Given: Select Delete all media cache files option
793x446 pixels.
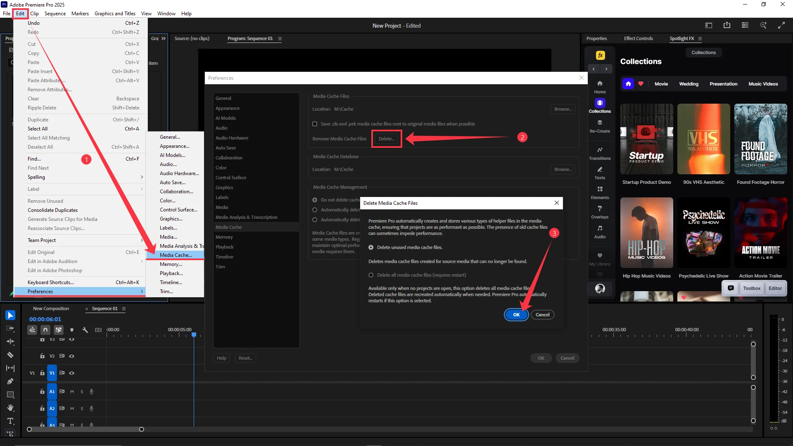Looking at the screenshot, I should 371,275.
